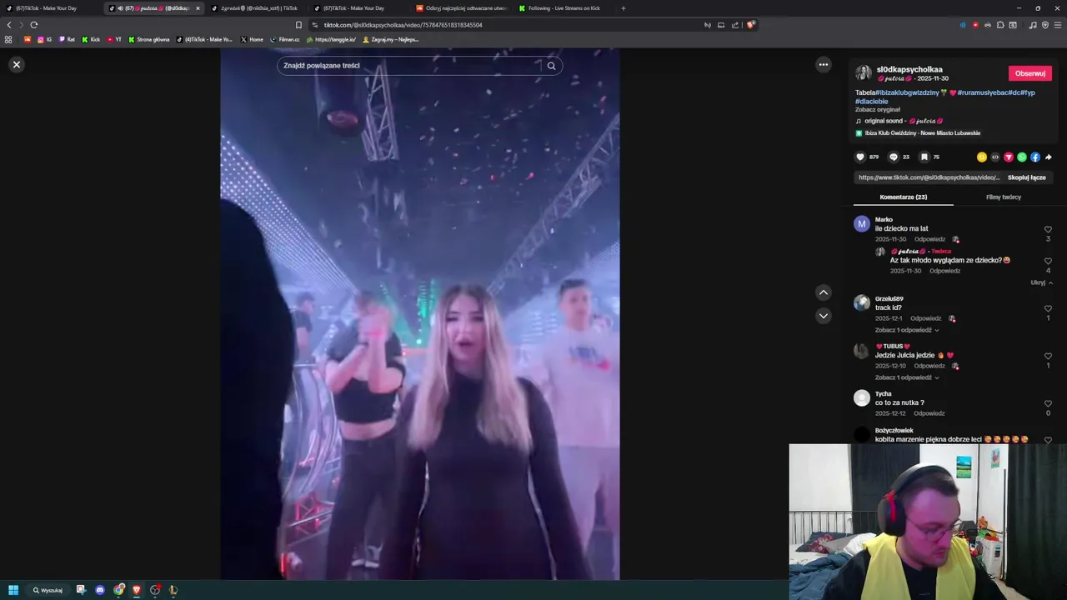Click hashtag #dlaciebie
This screenshot has width=1067, height=600.
[872, 101]
